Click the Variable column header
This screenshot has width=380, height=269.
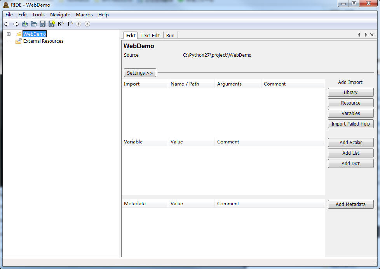[145, 141]
